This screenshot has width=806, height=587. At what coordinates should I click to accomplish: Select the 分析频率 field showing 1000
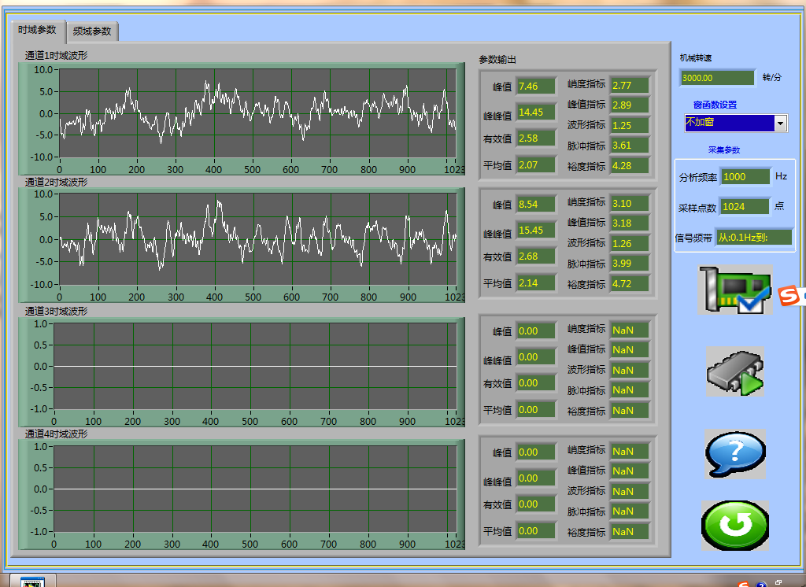click(x=745, y=177)
